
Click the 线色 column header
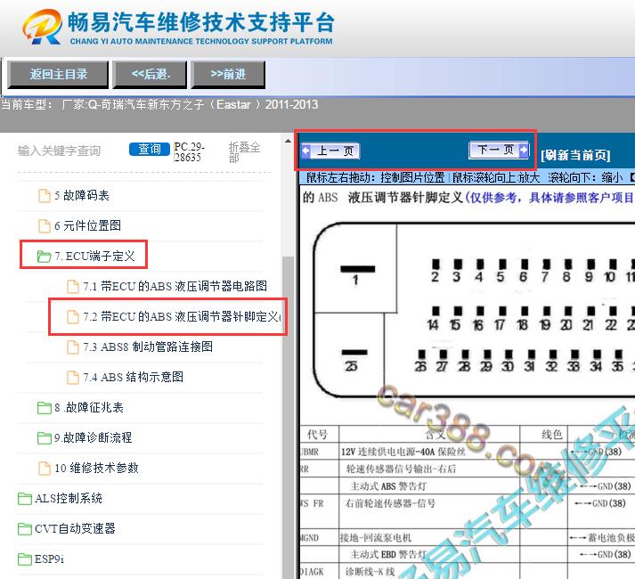pyautogui.click(x=552, y=435)
